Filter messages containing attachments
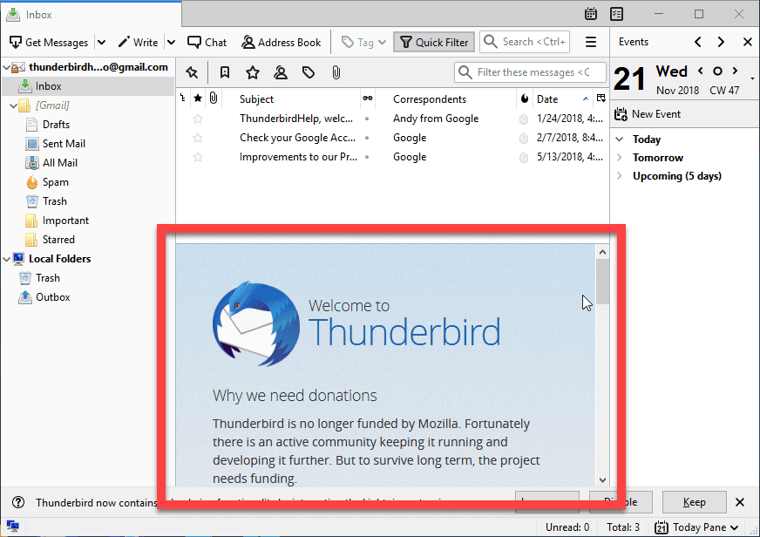This screenshot has height=537, width=760. click(336, 72)
